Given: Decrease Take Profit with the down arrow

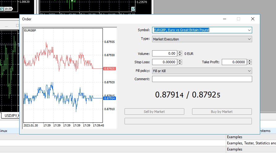Looking at the screenshot, I should [x=250, y=64].
